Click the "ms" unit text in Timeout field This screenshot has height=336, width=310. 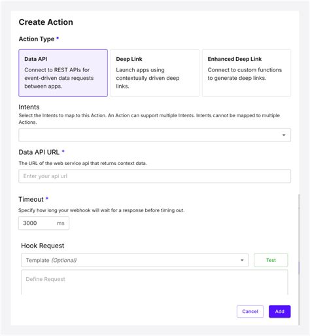tap(61, 223)
